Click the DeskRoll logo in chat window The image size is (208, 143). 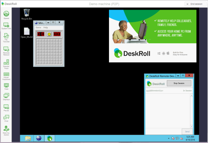[x=156, y=84]
